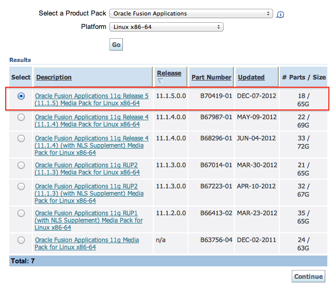Image resolution: width=333 pixels, height=286 pixels.
Task: Click size cell 24 / 63G
Action: (303, 244)
